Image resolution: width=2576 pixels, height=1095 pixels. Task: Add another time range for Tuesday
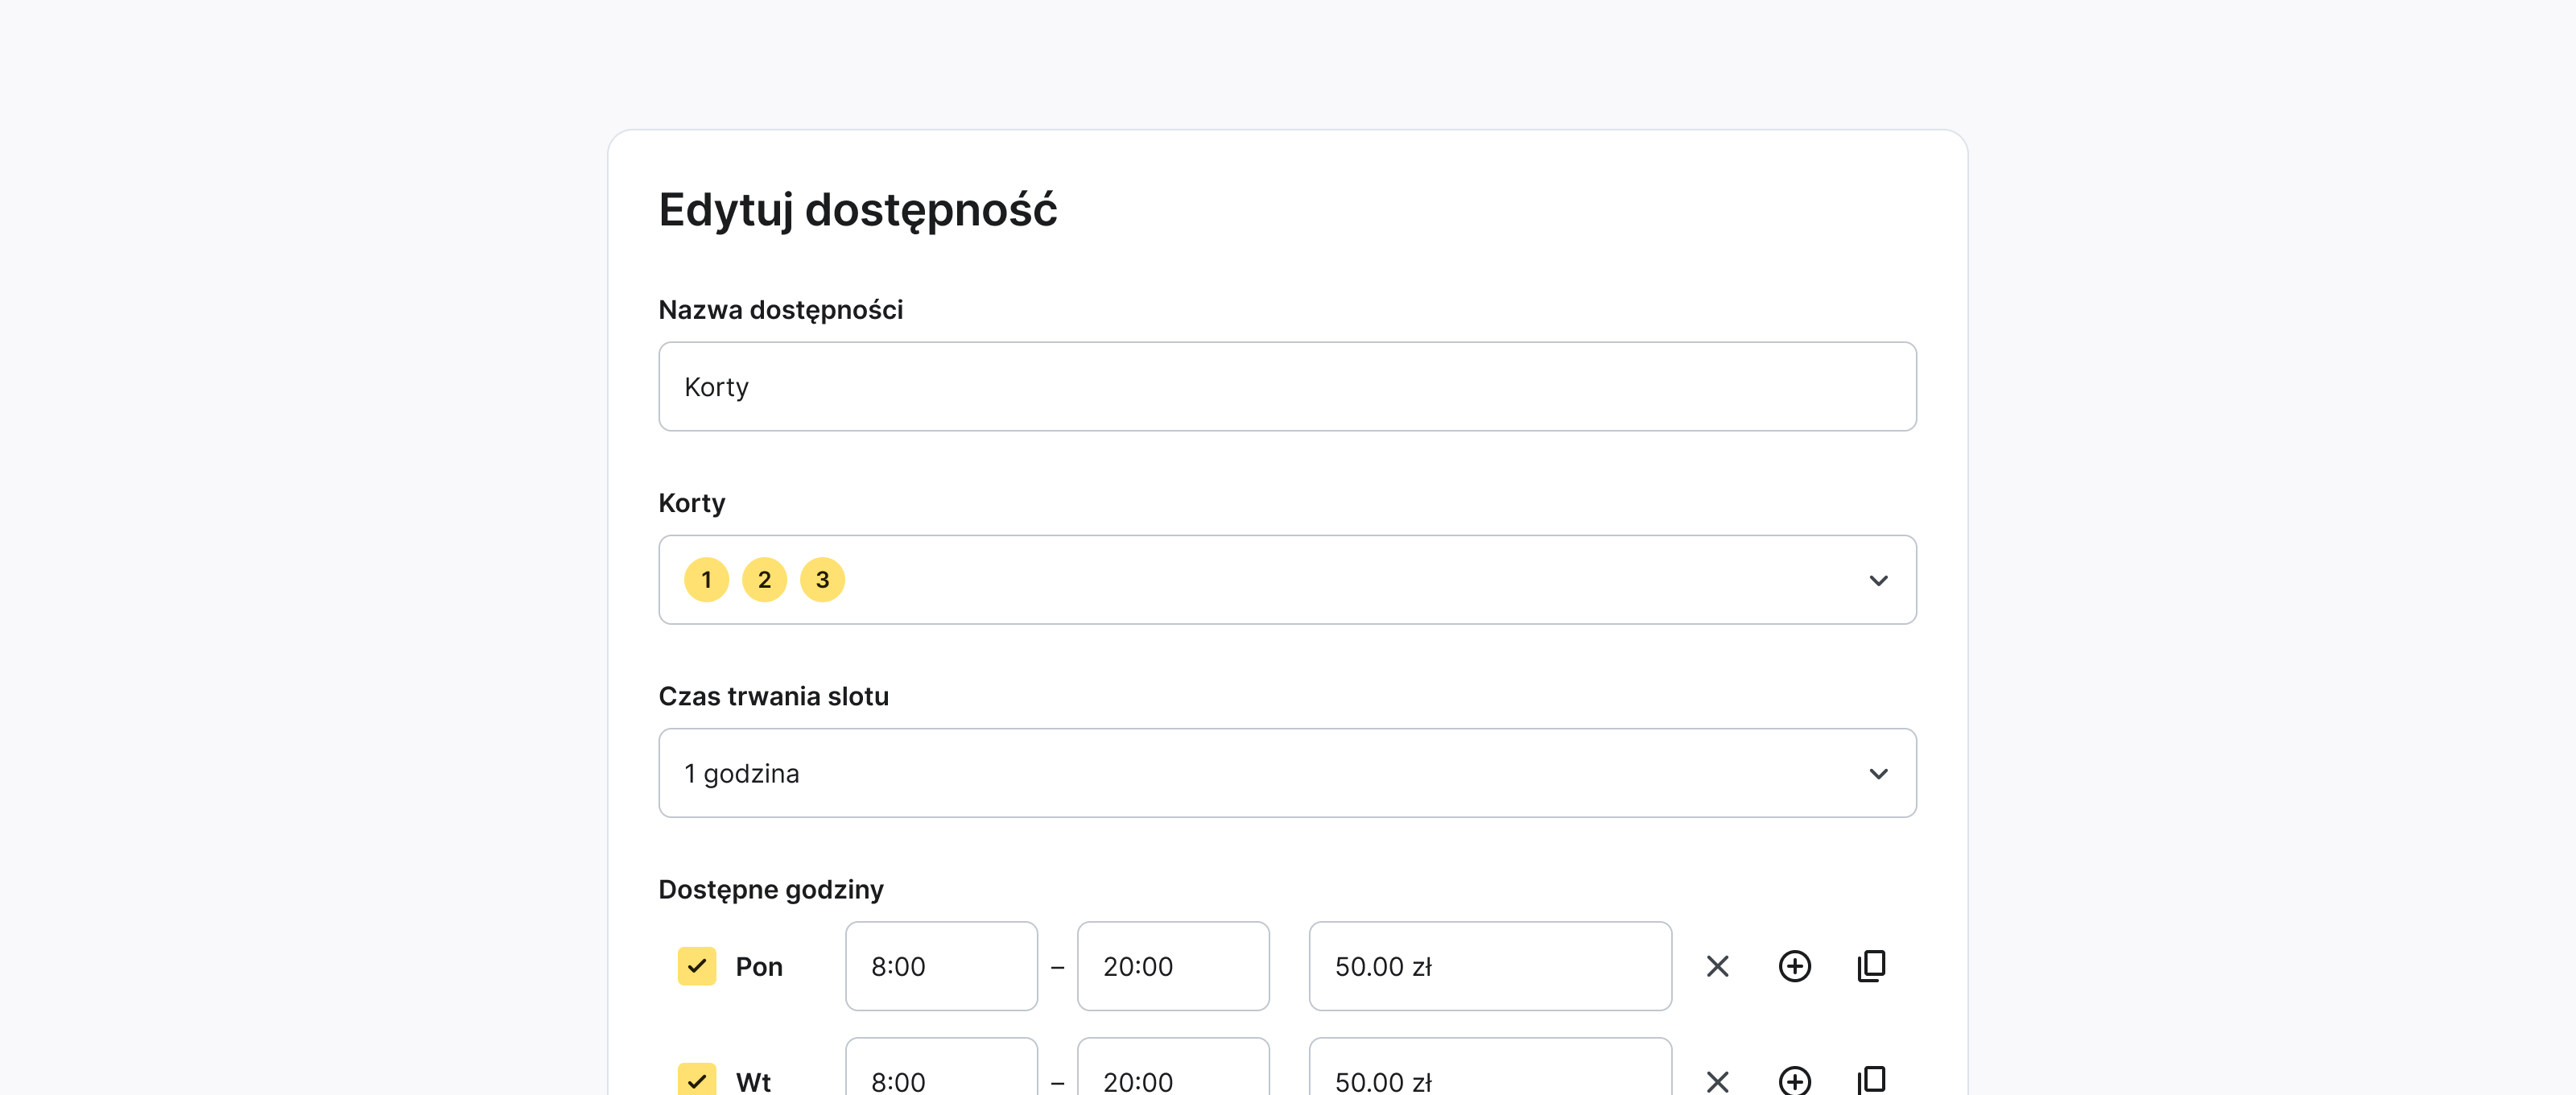tap(1794, 1081)
